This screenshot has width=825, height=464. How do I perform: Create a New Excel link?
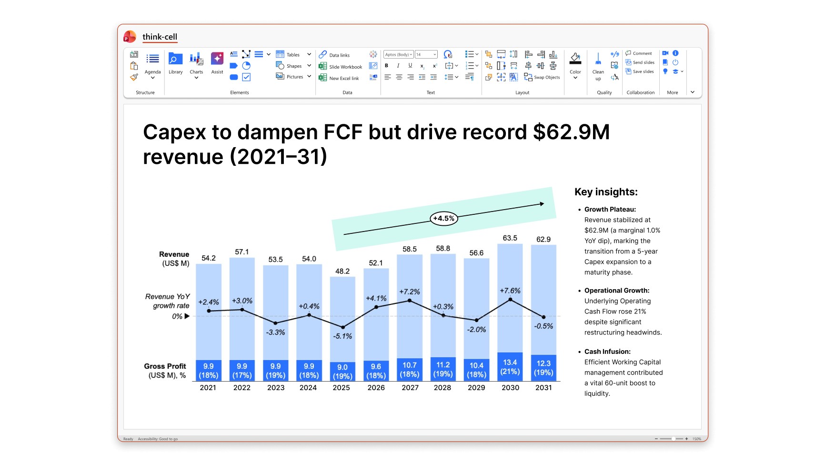pyautogui.click(x=339, y=78)
